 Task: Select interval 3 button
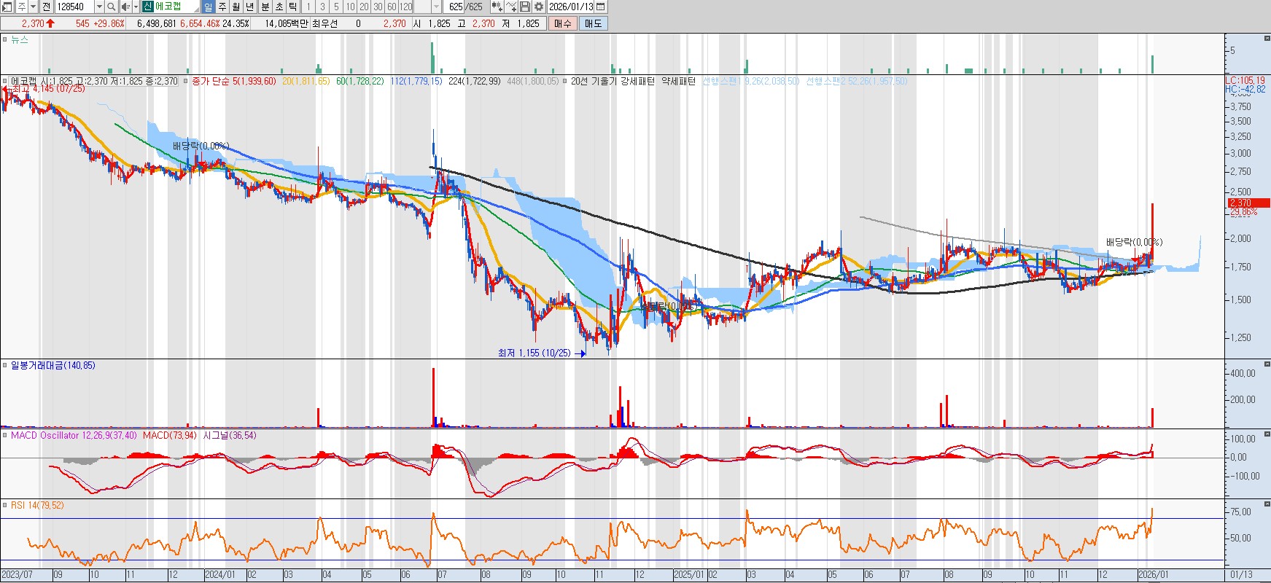[x=322, y=7]
